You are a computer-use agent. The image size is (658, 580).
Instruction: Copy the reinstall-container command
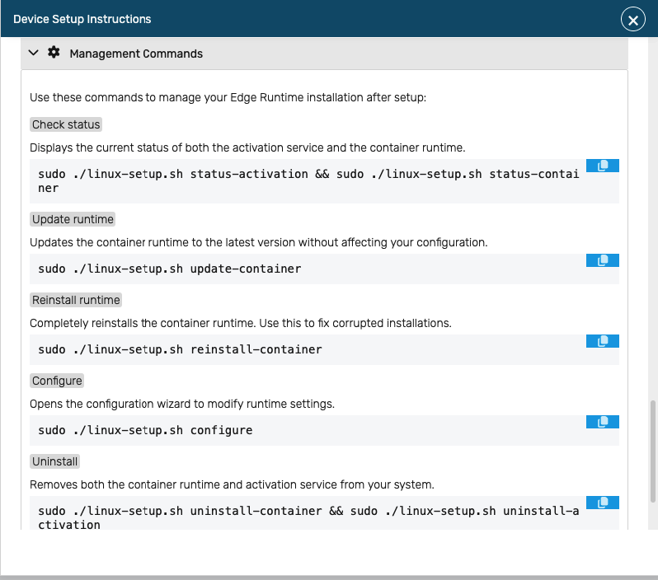[602, 341]
